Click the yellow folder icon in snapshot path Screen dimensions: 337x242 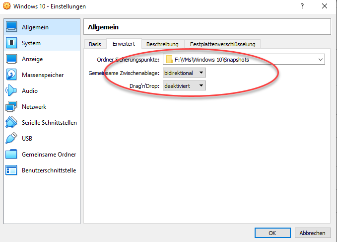[x=169, y=59]
